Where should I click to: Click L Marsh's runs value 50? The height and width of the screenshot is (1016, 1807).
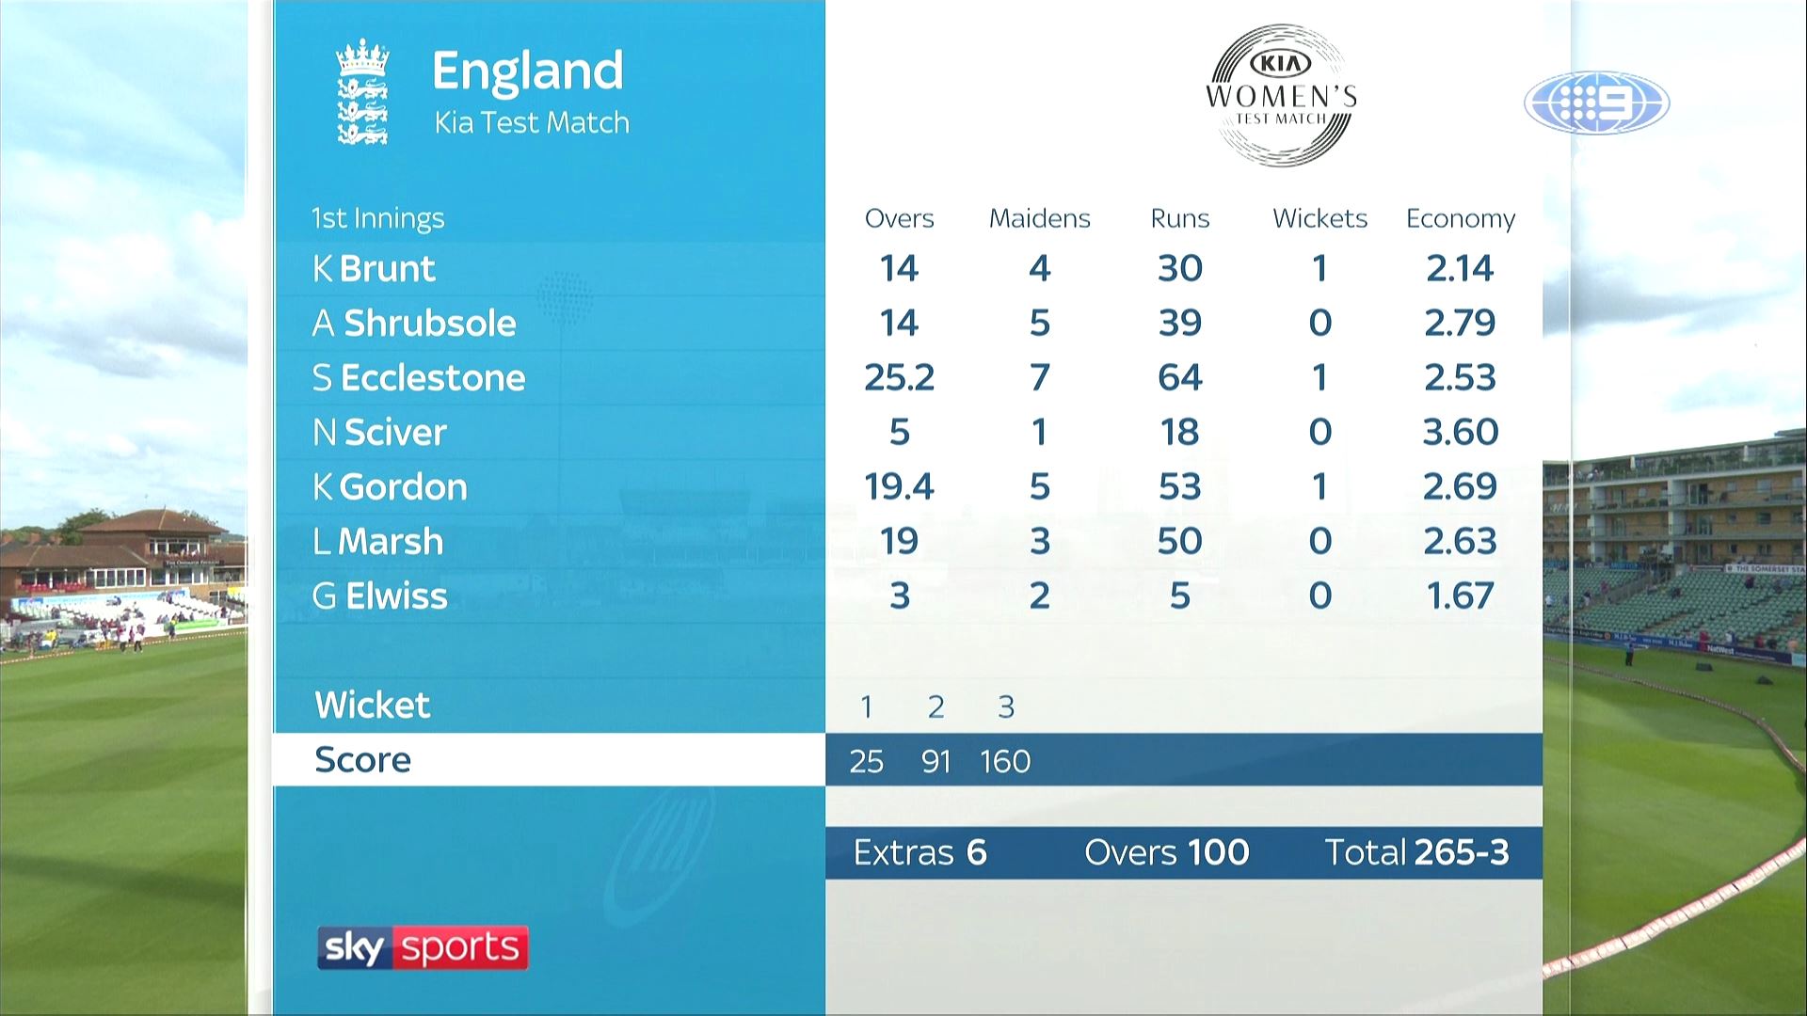1179,541
